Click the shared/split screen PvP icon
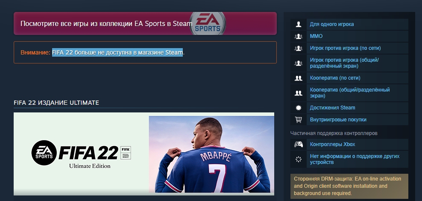 [x=298, y=63]
